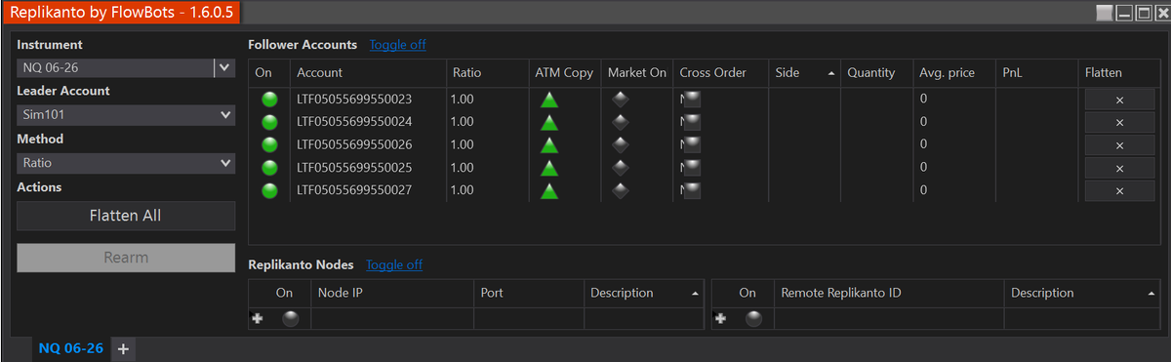Click the Quantity column header
Screen dimensions: 1171x362
click(876, 72)
